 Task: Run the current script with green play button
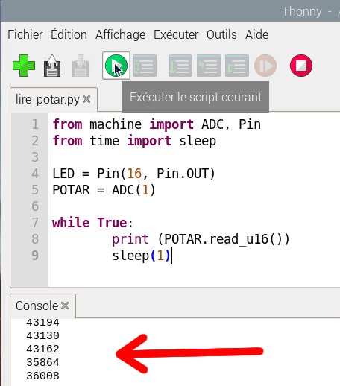click(x=116, y=66)
